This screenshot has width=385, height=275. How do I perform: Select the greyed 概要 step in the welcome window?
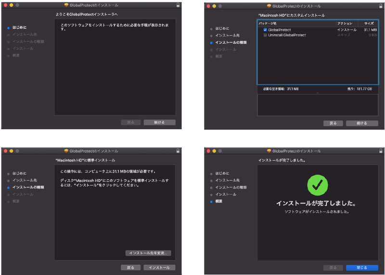16,55
